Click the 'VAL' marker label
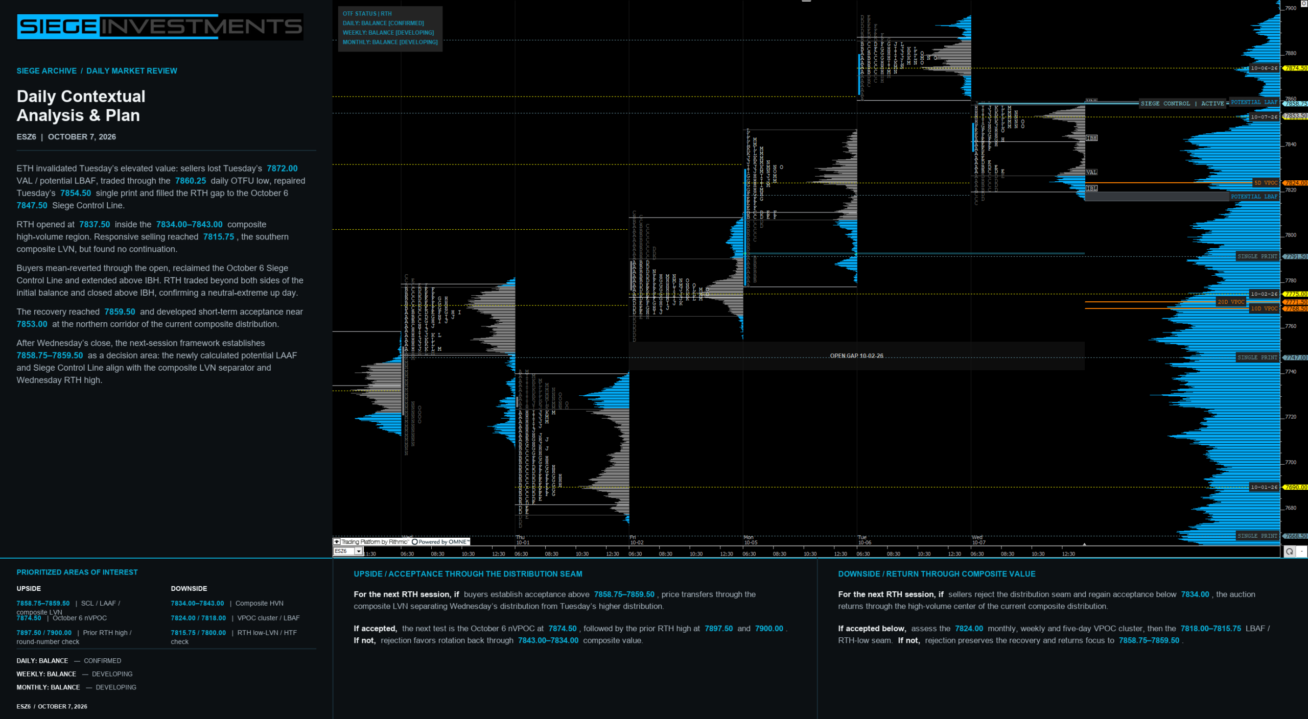This screenshot has width=1308, height=719. (x=1091, y=173)
